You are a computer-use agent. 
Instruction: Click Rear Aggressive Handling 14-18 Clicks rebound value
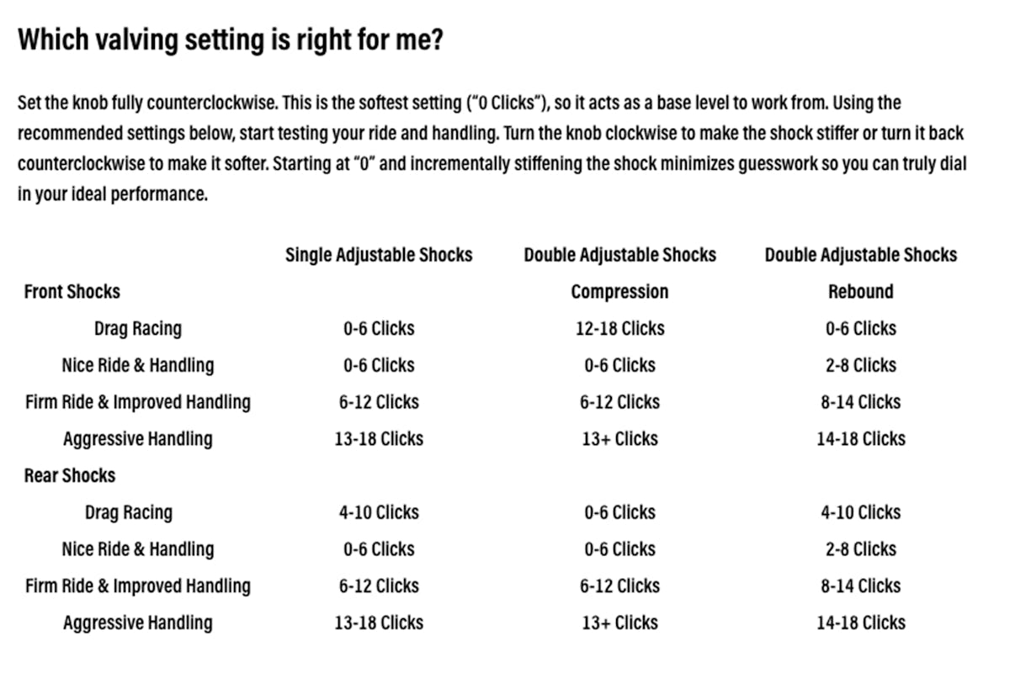pyautogui.click(x=860, y=623)
